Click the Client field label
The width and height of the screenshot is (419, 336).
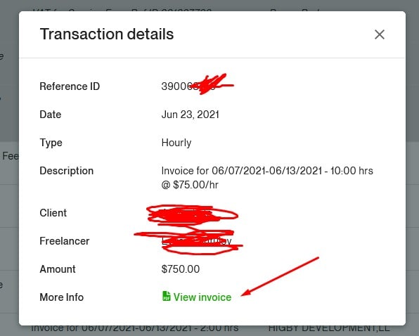pos(53,213)
